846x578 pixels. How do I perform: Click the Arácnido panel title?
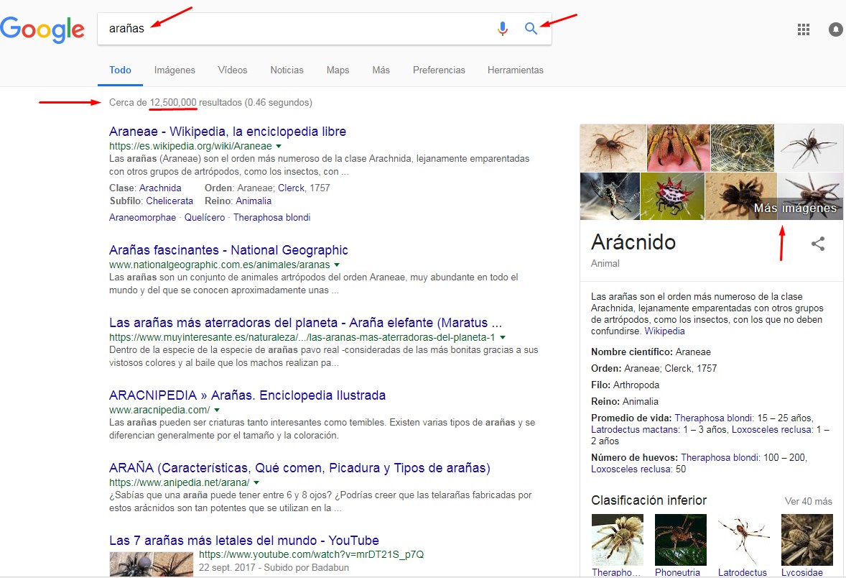click(x=633, y=242)
